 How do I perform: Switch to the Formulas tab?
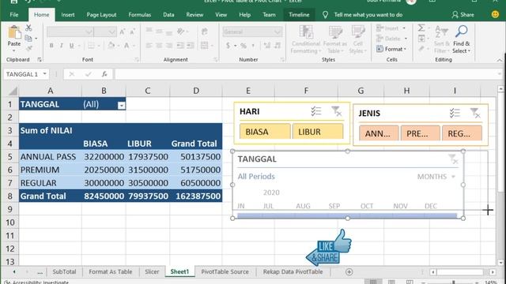(139, 15)
